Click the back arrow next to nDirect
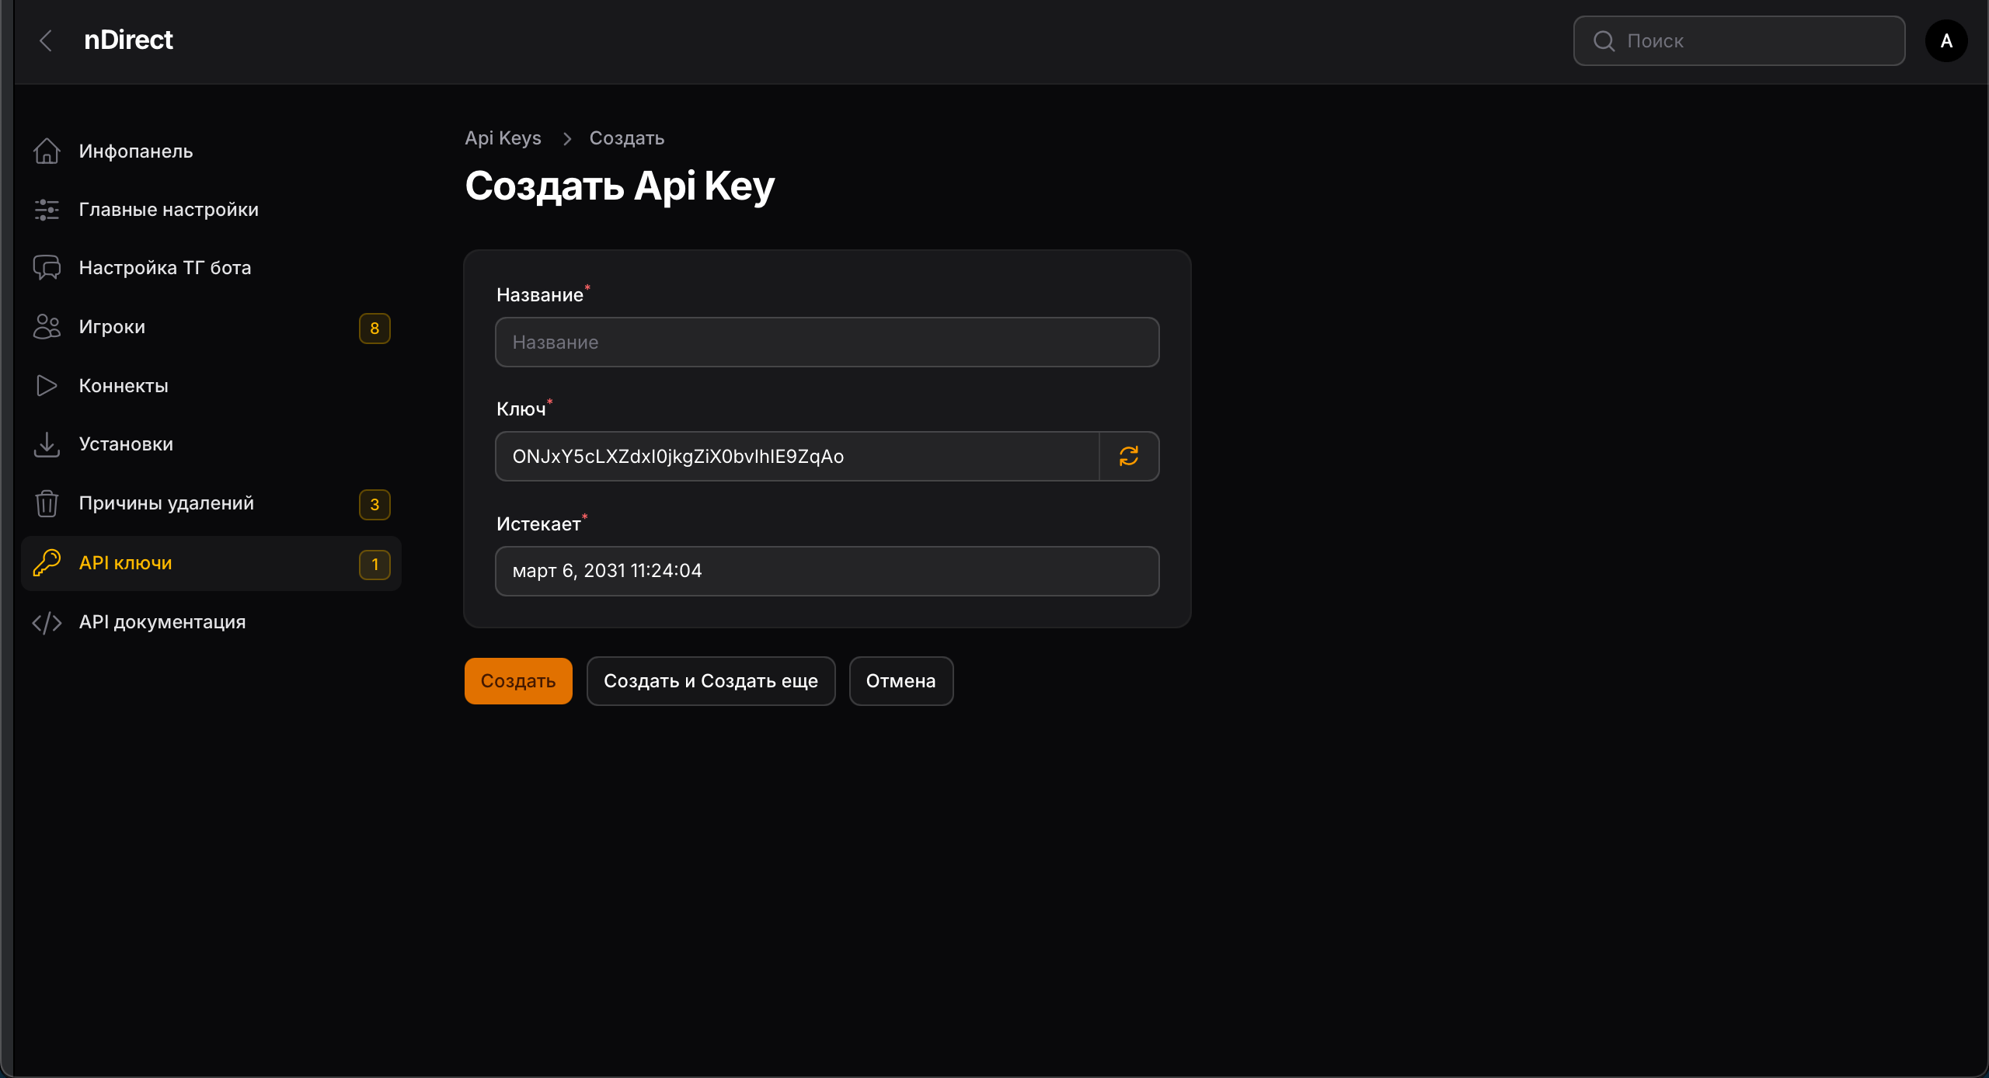The height and width of the screenshot is (1078, 1989). pyautogui.click(x=46, y=40)
